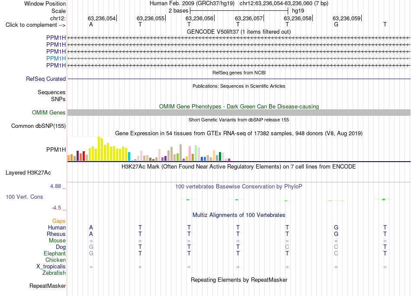
Task: Open the Common dbSNP(155) track label
Action: [x=39, y=126]
